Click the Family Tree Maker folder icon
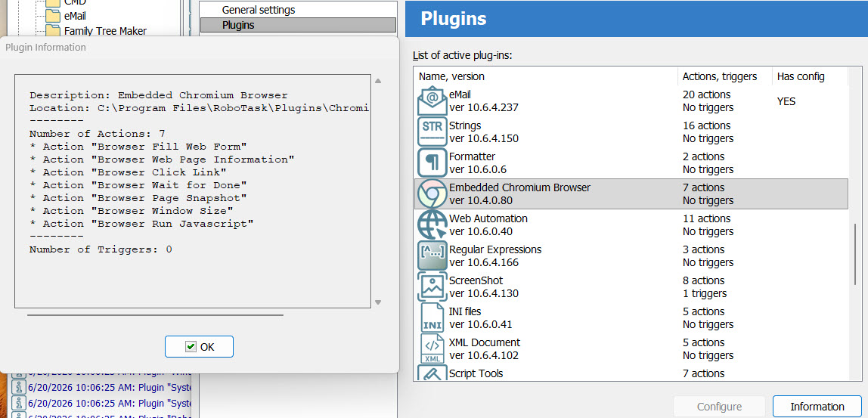The image size is (868, 418). 52,30
